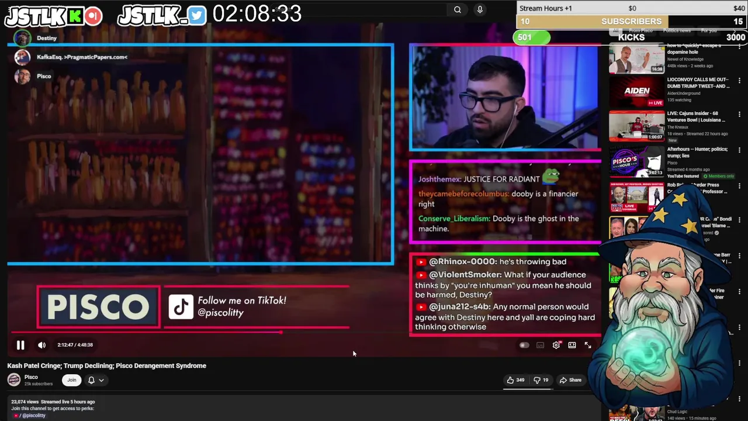The width and height of the screenshot is (748, 421).
Task: Click the Chud Logic channel name
Action: click(x=677, y=412)
